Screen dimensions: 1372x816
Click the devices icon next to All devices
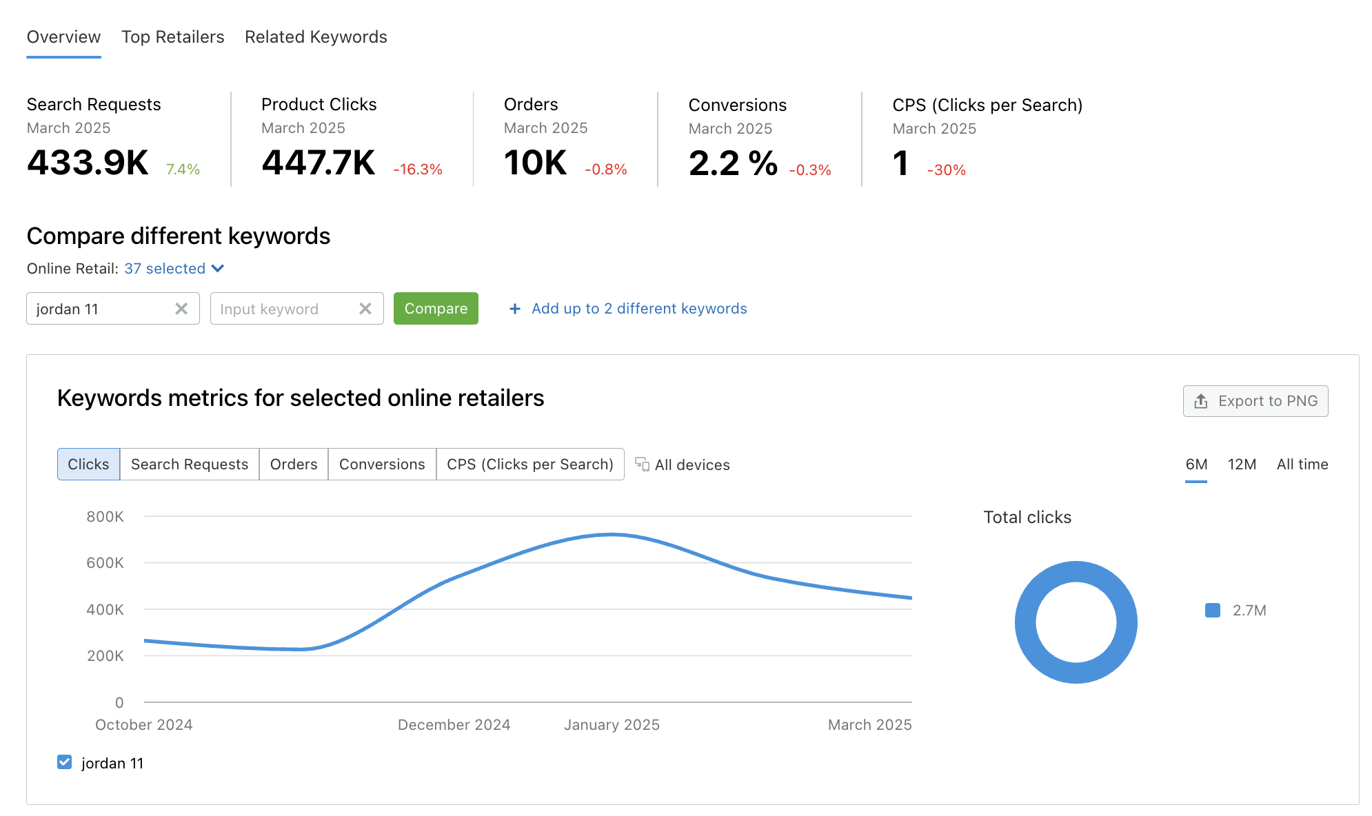(x=641, y=465)
